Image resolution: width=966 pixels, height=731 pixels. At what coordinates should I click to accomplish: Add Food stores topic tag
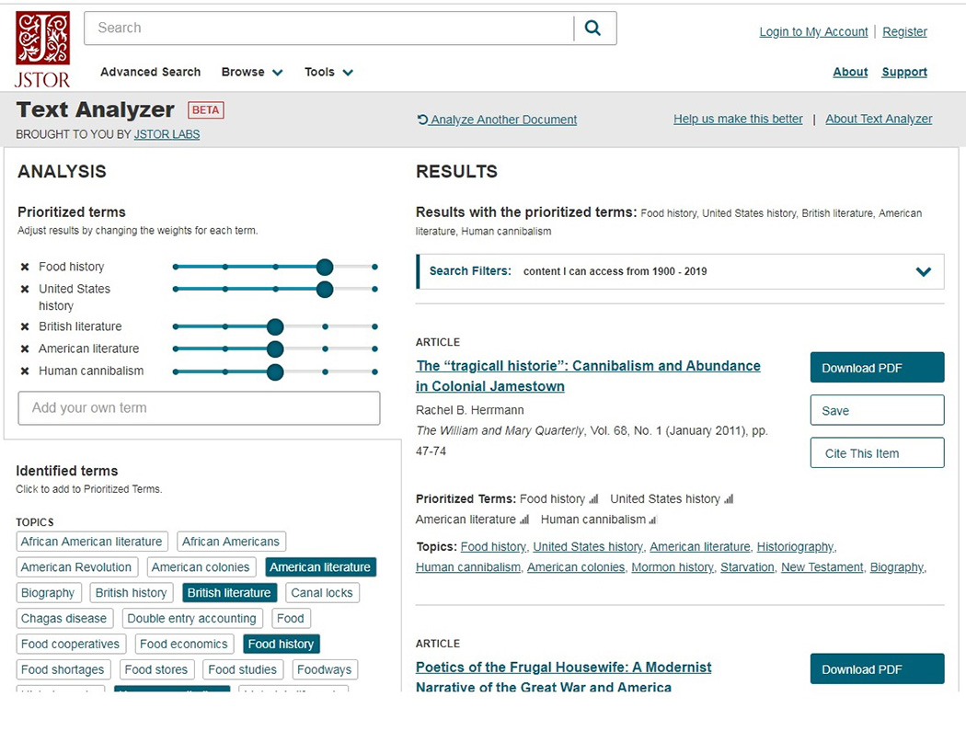[x=156, y=669]
